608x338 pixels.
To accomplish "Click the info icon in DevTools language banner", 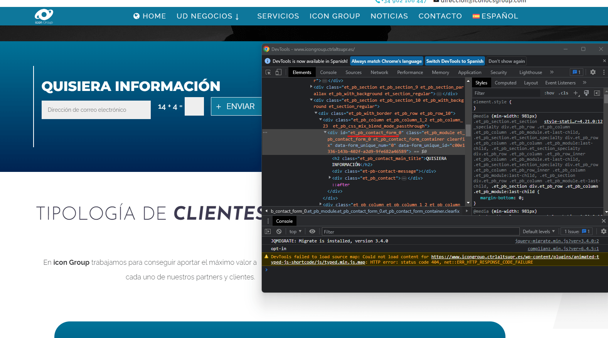I will coord(268,61).
